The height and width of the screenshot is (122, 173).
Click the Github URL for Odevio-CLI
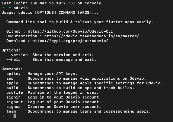[x=70, y=31]
